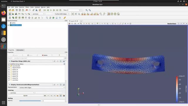Open Show Applications grid in dock
188x106 pixels.
[x=4, y=103]
